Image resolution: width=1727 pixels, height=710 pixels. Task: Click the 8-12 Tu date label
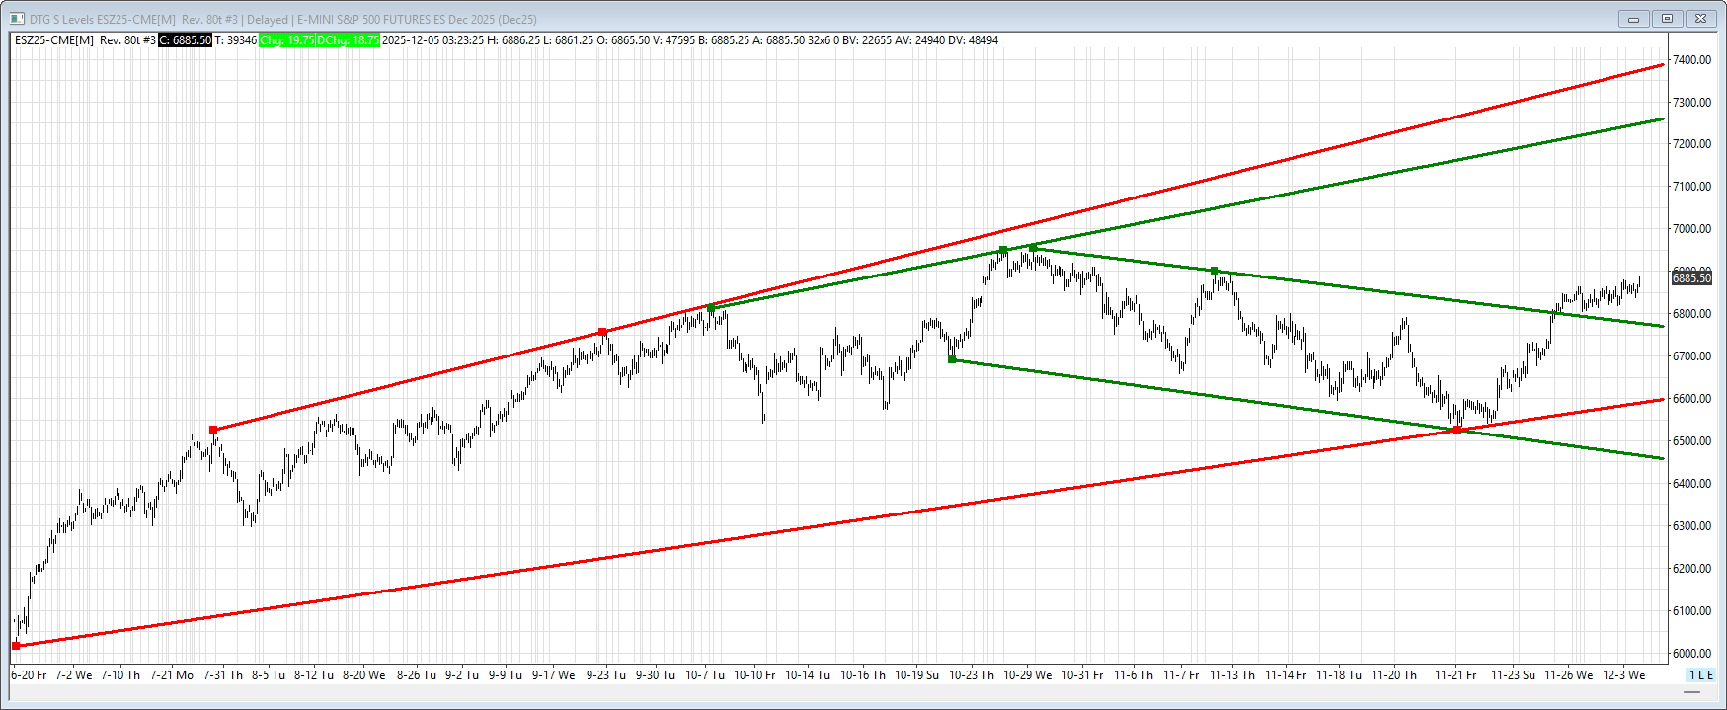tap(313, 675)
